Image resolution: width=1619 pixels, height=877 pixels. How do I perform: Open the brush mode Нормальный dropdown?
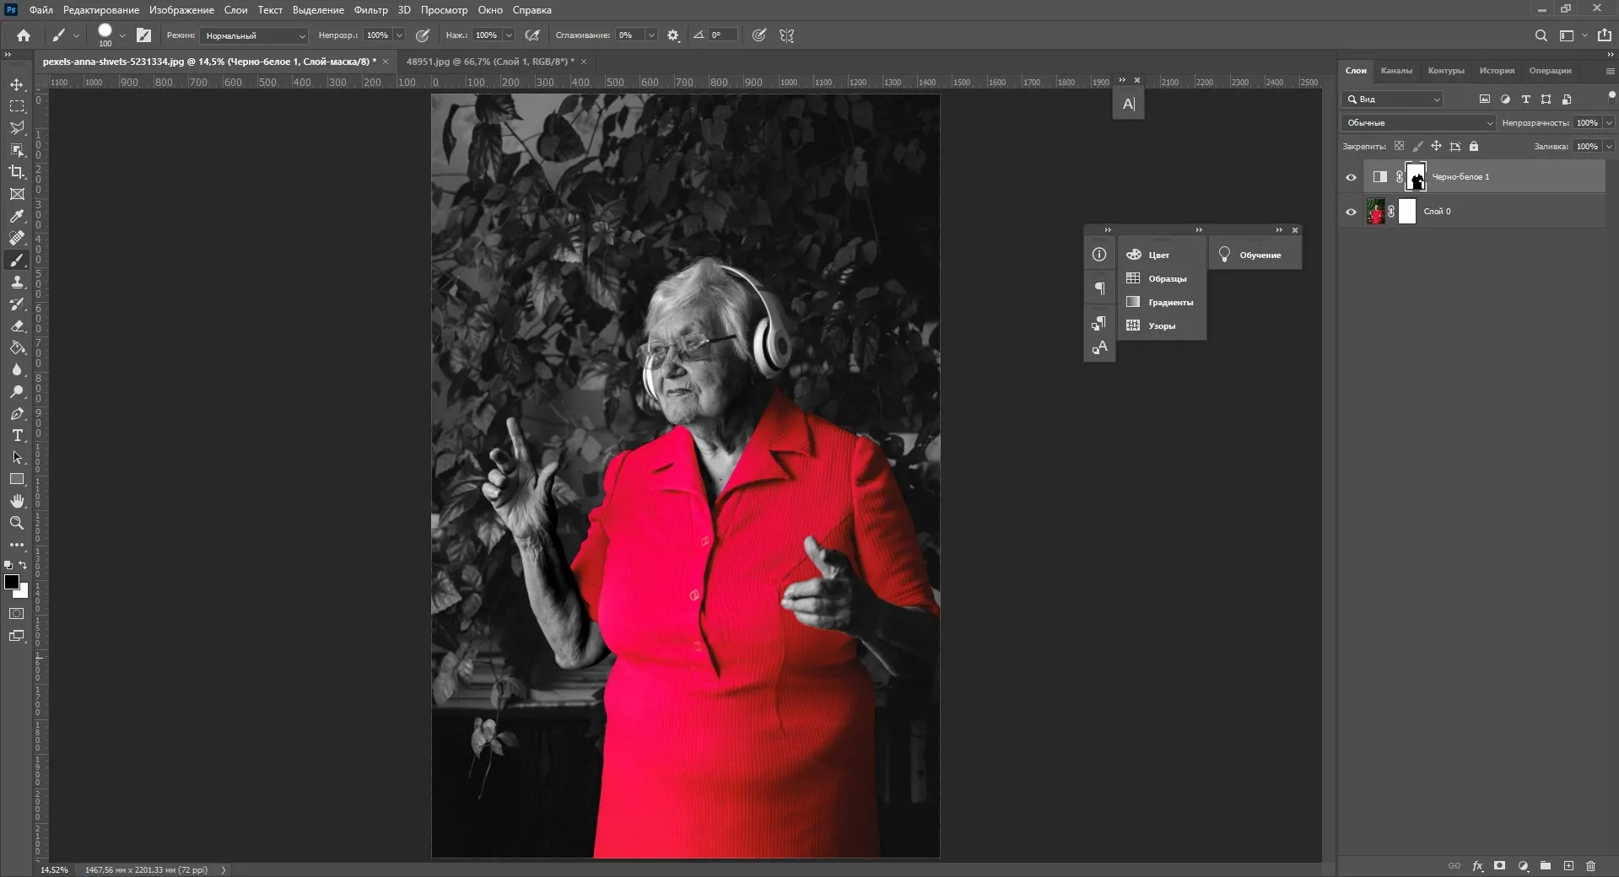point(255,35)
